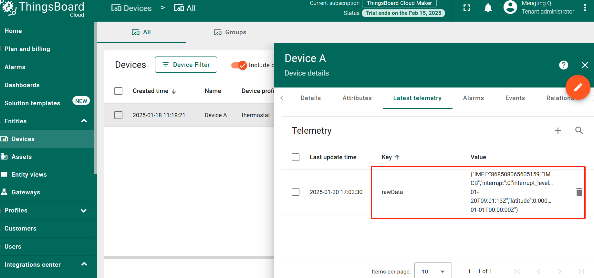The width and height of the screenshot is (594, 278).
Task: Click the All breadcrumb icon
Action: point(179,8)
